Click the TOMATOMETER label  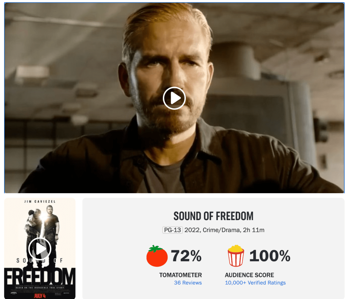180,275
